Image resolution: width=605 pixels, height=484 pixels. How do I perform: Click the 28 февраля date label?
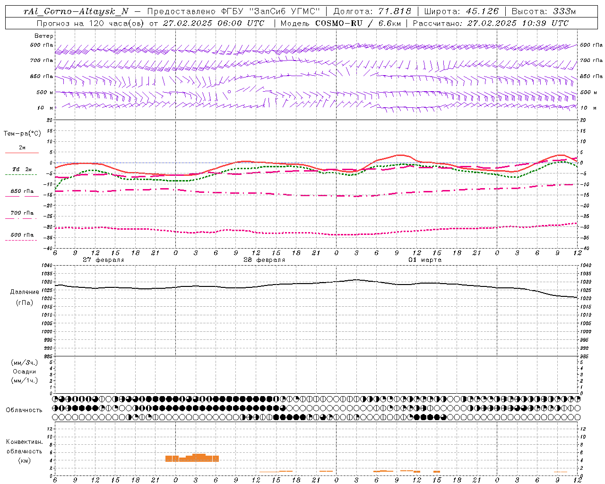coord(264,260)
